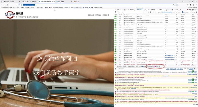Image resolution: width=198 pixels, height=107 pixels.
Task: Open the 官方论坛 link in page header
Action: (98, 15)
